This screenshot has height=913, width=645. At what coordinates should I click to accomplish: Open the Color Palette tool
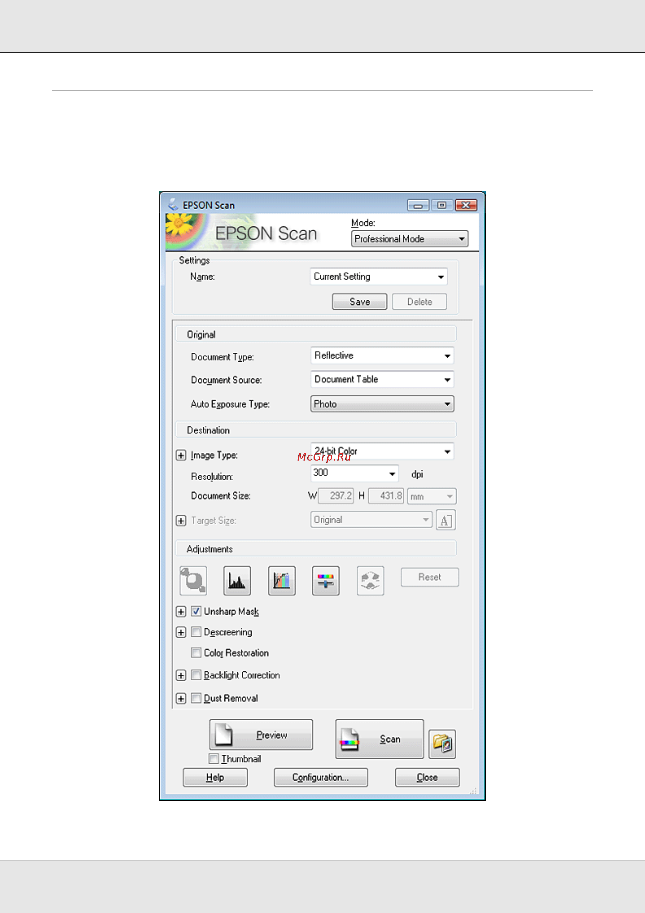point(370,581)
